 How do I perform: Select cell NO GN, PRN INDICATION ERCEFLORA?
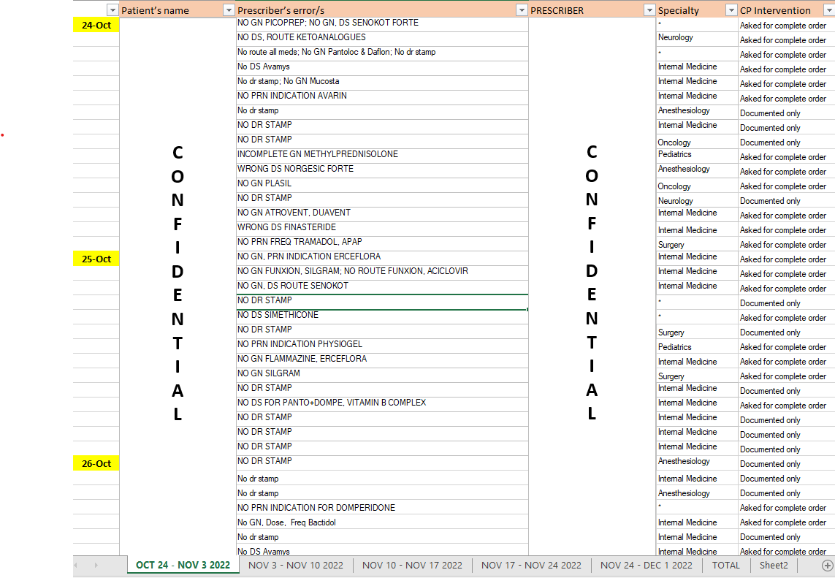[382, 258]
